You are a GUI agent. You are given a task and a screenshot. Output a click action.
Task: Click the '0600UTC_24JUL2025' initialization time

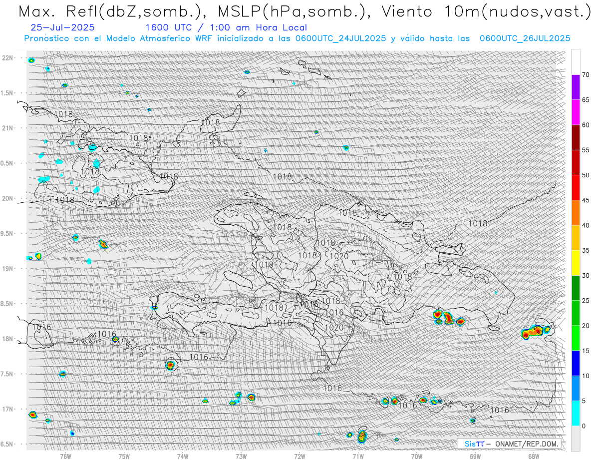(x=340, y=38)
